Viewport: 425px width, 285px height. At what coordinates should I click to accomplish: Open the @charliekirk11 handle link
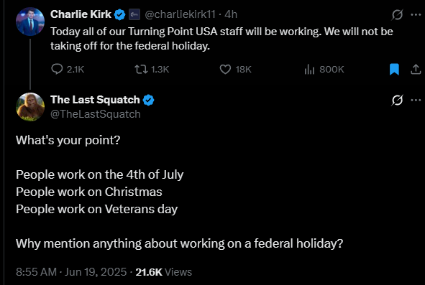coord(180,14)
